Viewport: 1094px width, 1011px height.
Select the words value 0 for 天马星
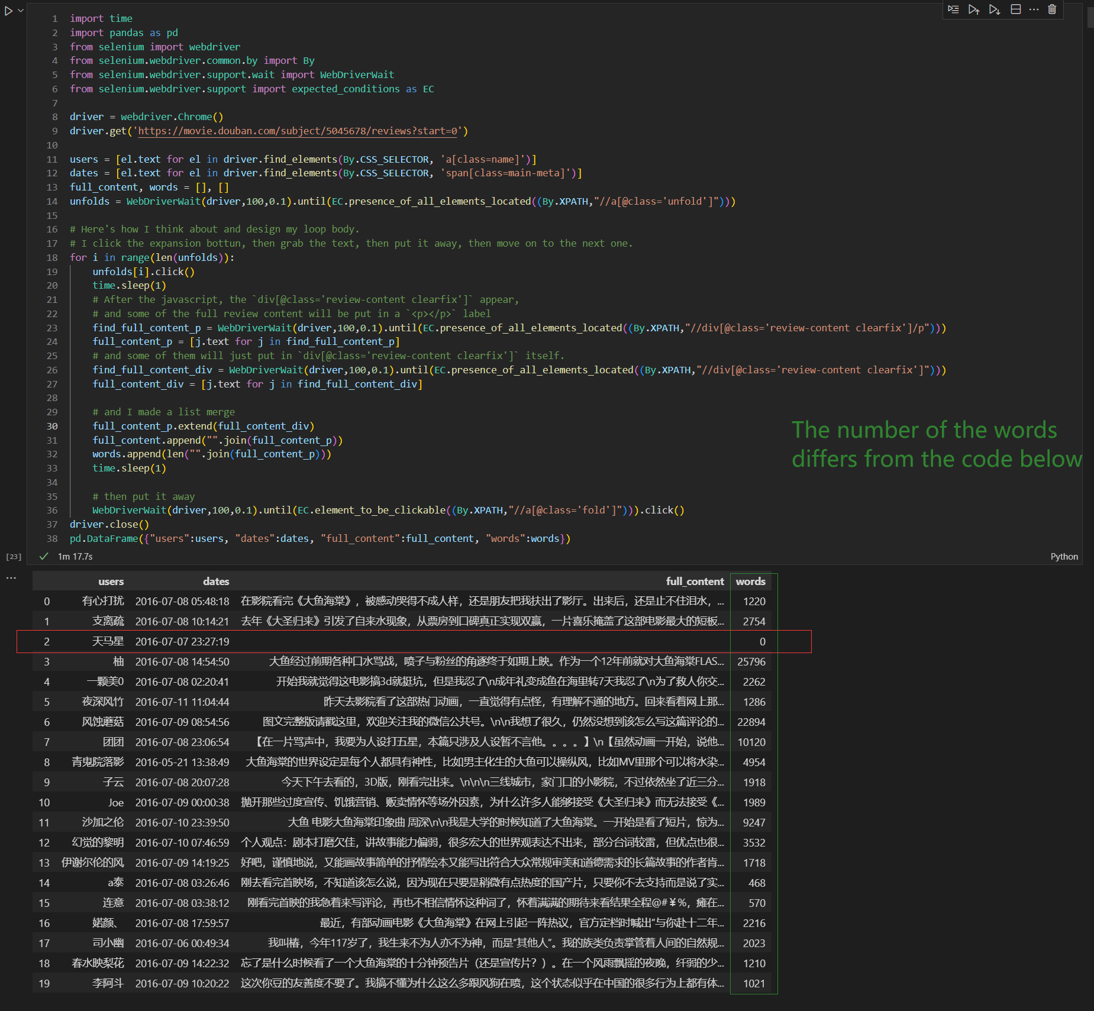click(762, 641)
